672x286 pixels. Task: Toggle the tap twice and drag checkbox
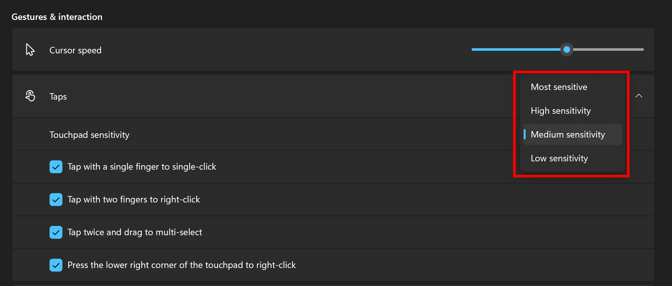pyautogui.click(x=56, y=232)
